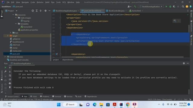Collapse the templates folder
The image size is (193, 108).
pyautogui.click(x=16, y=24)
